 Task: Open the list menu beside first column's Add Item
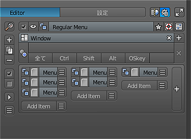coord(61,106)
